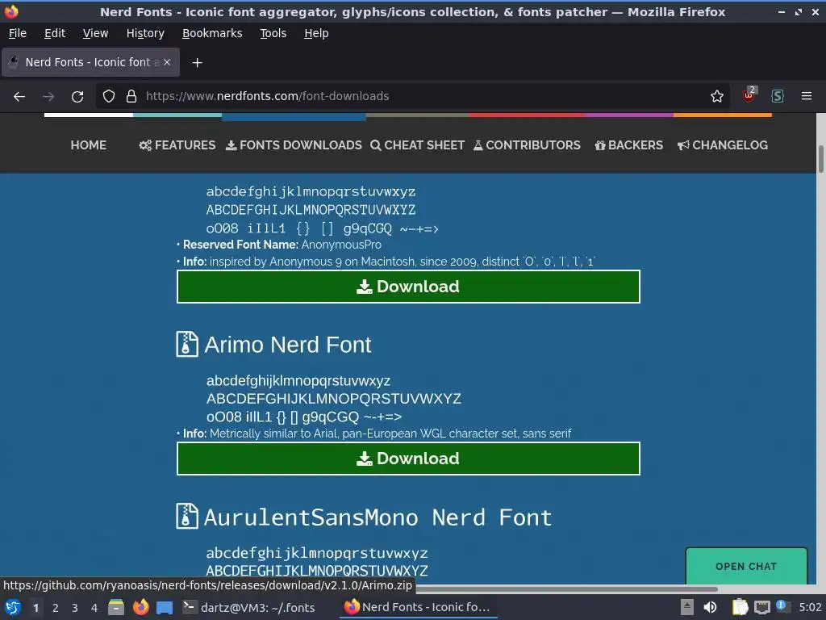Reload the current page
Screen dimensions: 826x620
coord(77,97)
